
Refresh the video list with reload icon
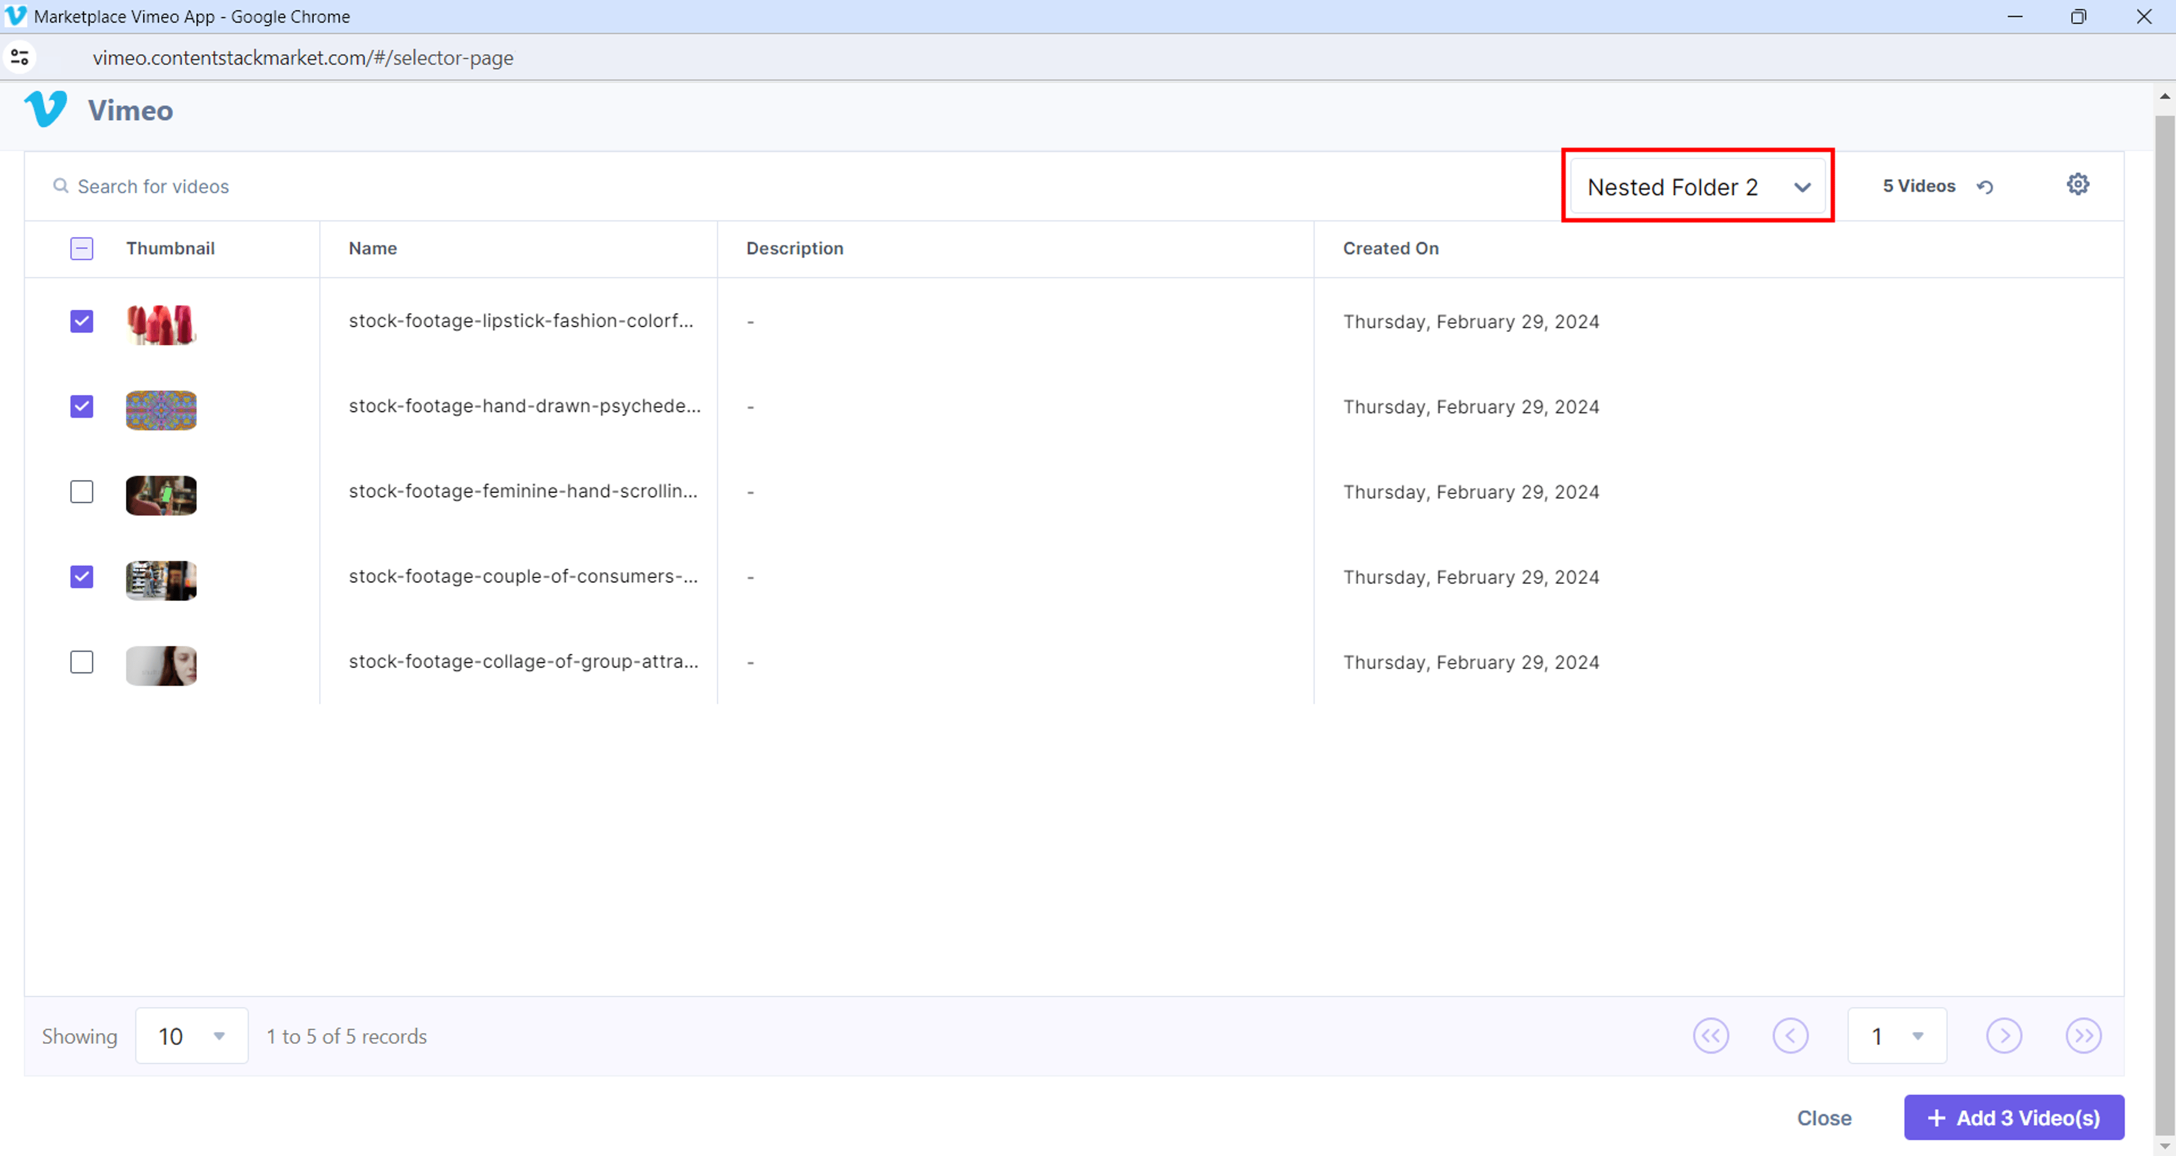click(1985, 186)
